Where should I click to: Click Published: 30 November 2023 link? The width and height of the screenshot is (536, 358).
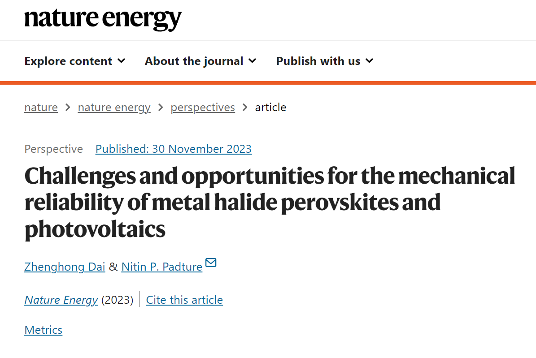174,149
